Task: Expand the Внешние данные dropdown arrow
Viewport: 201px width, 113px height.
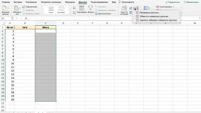Action: tap(8, 8)
